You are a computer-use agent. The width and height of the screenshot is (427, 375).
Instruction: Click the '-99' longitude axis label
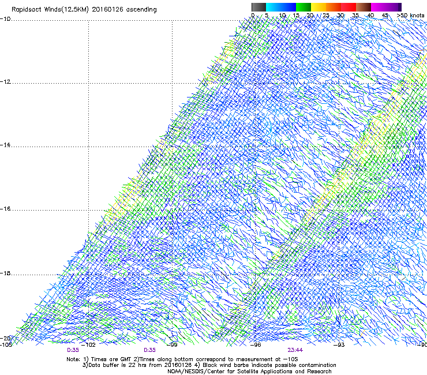[x=172, y=345]
